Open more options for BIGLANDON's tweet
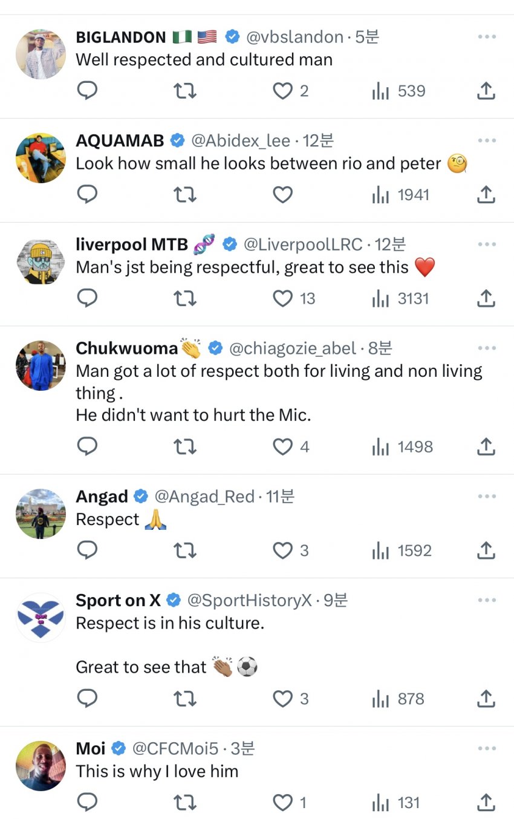Image resolution: width=514 pixels, height=819 pixels. 486,37
